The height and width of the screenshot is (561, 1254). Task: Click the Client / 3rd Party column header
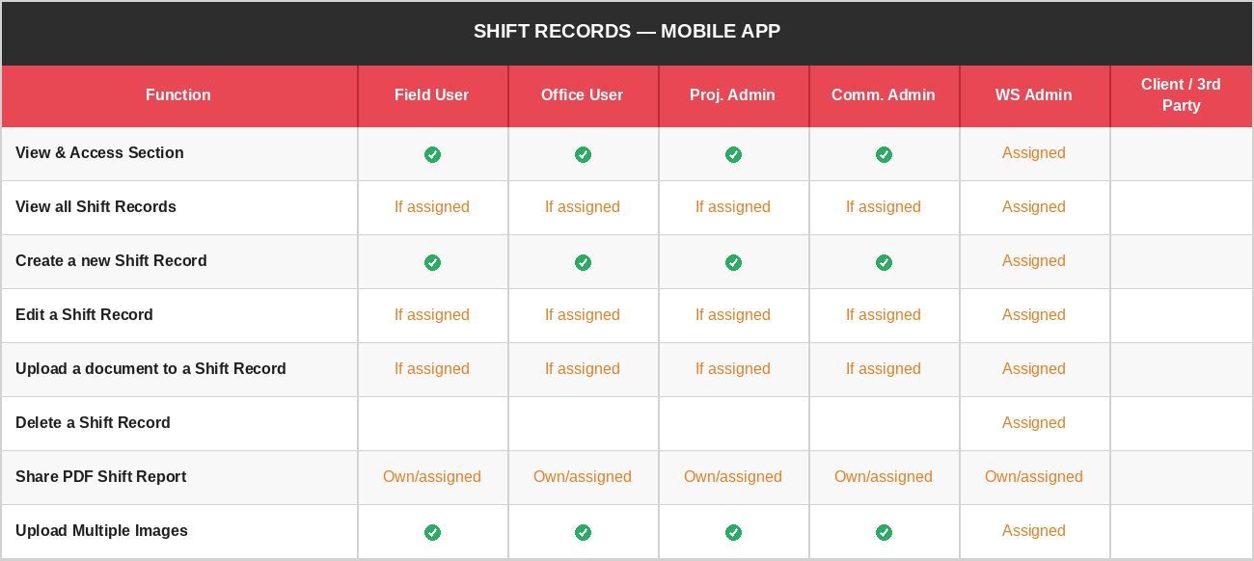[x=1181, y=95]
